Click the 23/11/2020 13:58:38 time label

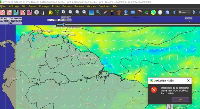pos(57,20)
